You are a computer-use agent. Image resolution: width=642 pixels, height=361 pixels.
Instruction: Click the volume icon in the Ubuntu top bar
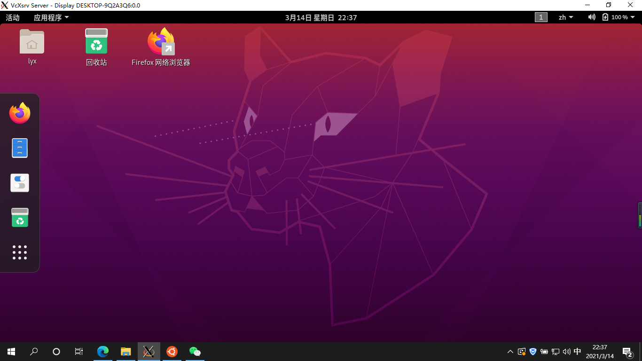coord(591,17)
